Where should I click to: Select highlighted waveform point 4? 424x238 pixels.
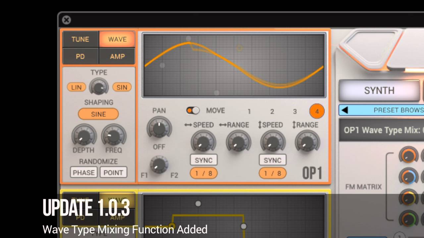[317, 111]
